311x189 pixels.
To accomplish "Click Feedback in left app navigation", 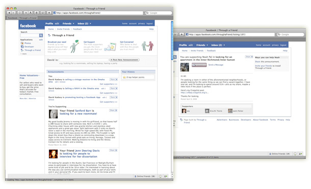I will (77, 29).
